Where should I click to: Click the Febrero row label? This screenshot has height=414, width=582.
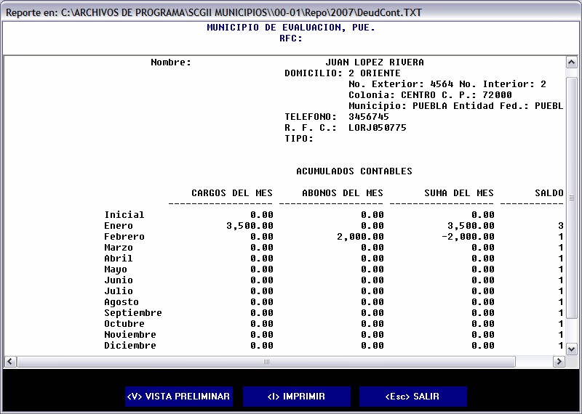[124, 237]
